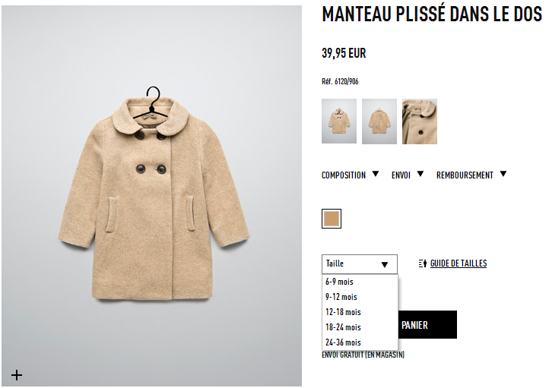Click the Envoi down arrow icon
Screen dimensions: 549x388
click(x=420, y=174)
